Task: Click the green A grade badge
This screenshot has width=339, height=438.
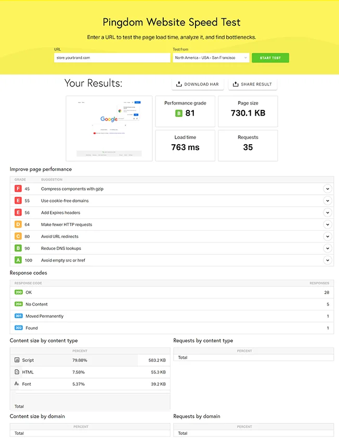Action: click(x=18, y=260)
